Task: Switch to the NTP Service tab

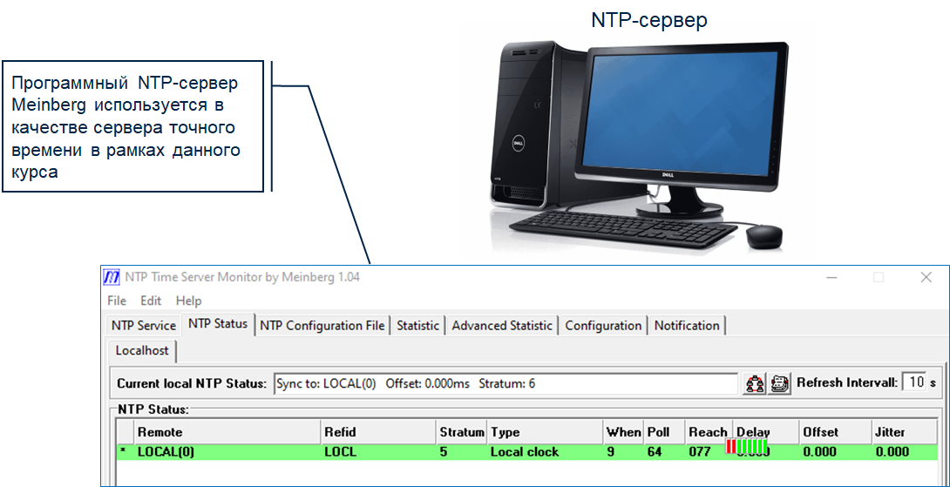Action: 144,326
